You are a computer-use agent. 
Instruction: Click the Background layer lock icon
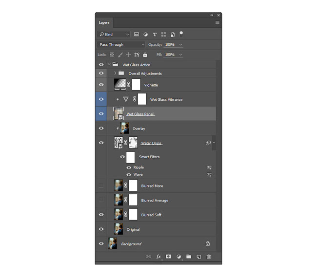(x=208, y=243)
